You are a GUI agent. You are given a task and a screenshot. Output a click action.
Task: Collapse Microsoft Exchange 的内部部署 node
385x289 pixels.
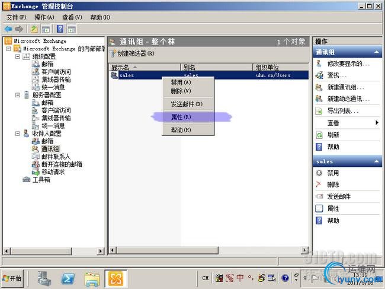tap(8, 49)
